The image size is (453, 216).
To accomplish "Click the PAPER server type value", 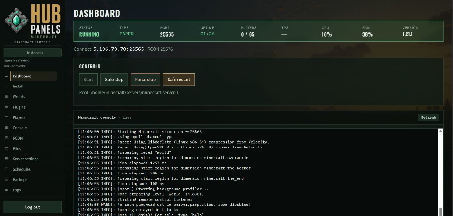I will (127, 34).
